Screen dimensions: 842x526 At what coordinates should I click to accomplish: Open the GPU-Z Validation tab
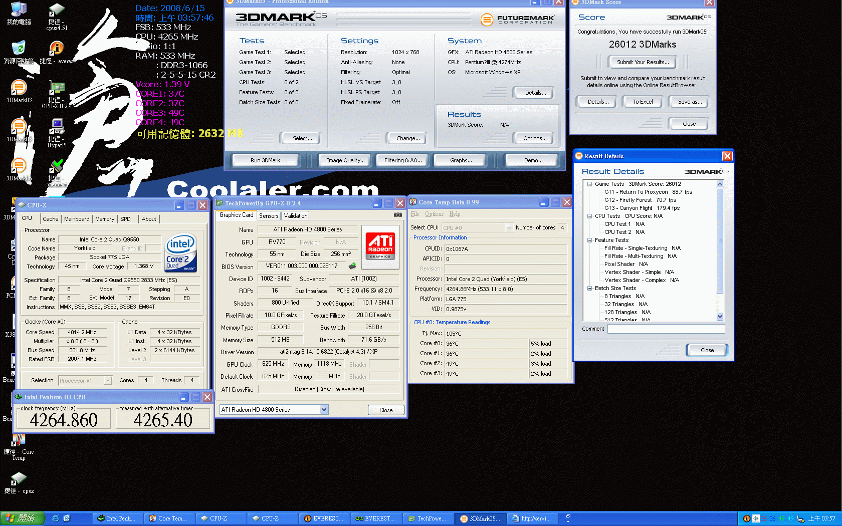coord(296,216)
